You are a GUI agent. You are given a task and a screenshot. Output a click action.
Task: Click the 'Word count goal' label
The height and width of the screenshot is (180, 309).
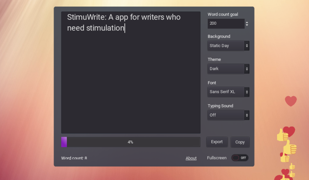(x=223, y=14)
